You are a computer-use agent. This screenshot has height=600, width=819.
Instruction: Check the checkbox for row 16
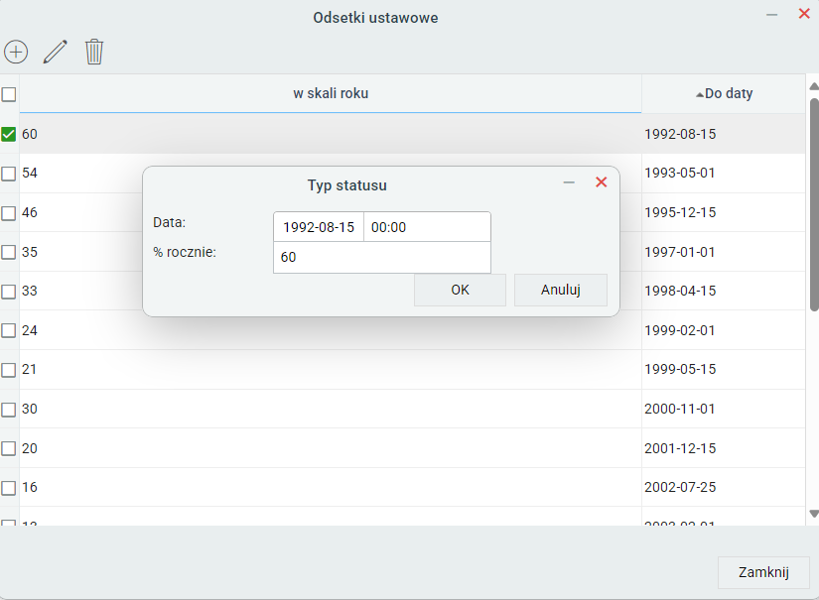coord(9,488)
